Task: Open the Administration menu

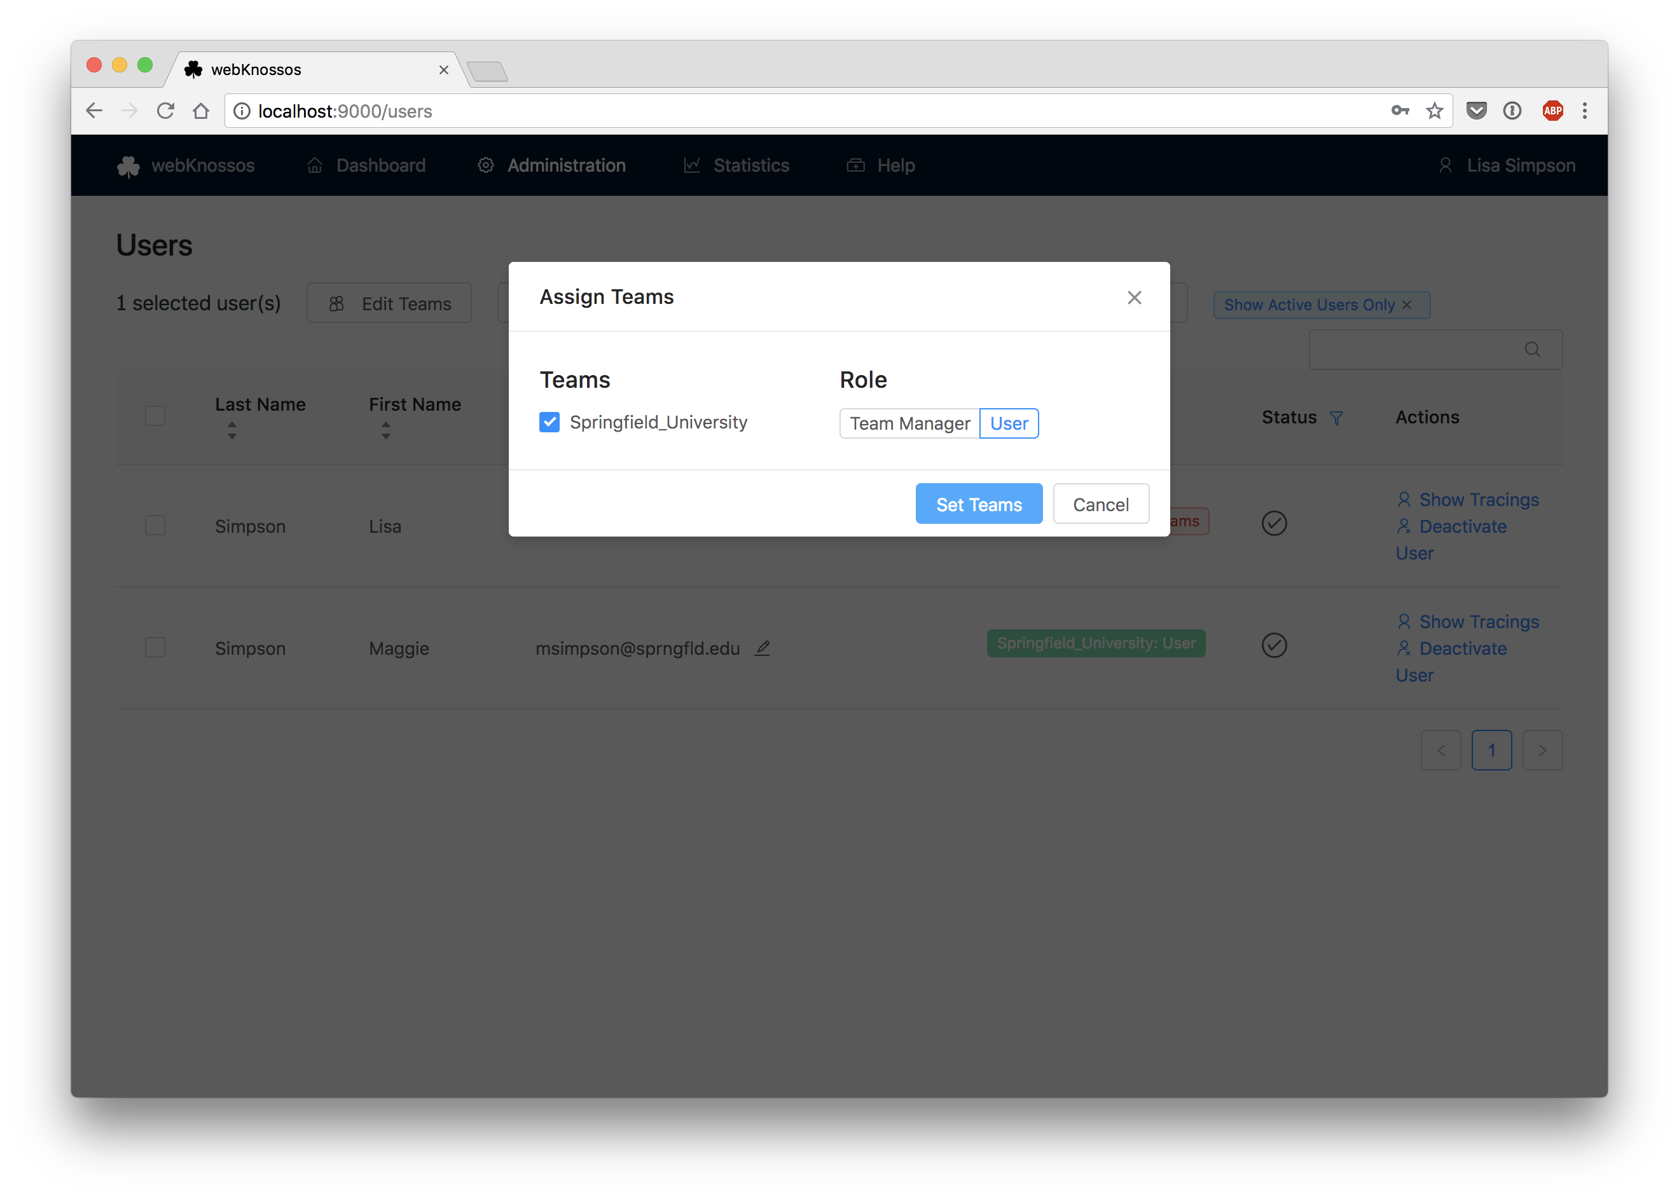Action: [552, 165]
